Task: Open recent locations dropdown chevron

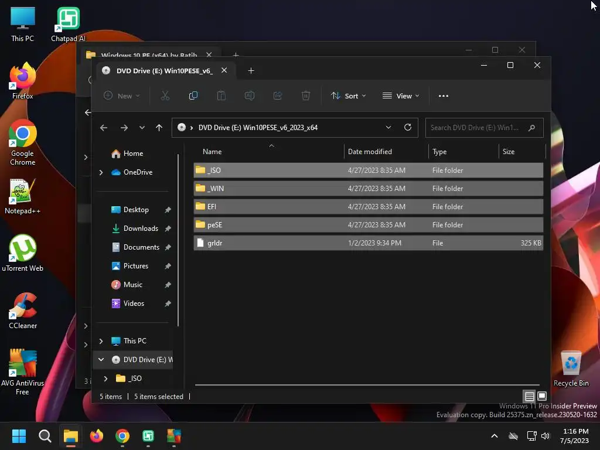Action: 142,128
